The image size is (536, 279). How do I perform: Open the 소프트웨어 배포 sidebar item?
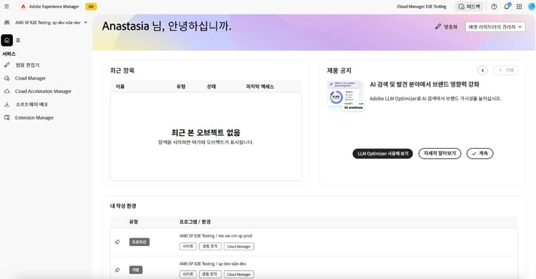coord(31,104)
